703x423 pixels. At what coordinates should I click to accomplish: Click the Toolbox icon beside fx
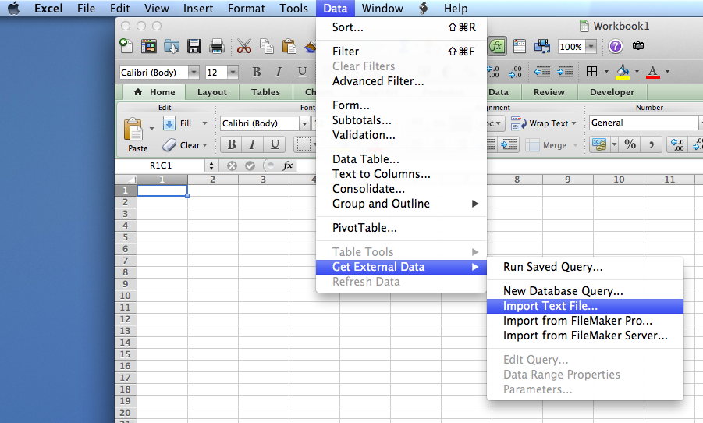[x=520, y=46]
